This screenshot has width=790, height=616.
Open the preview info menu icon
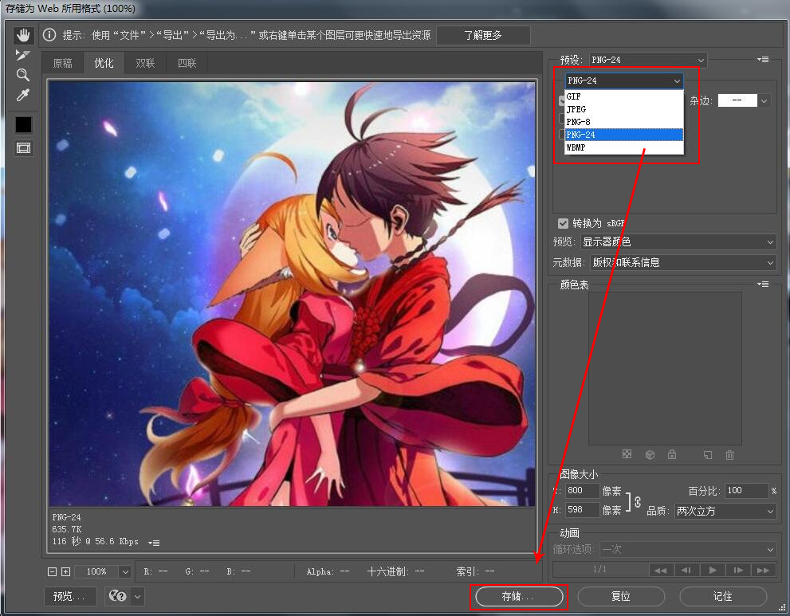point(154,543)
